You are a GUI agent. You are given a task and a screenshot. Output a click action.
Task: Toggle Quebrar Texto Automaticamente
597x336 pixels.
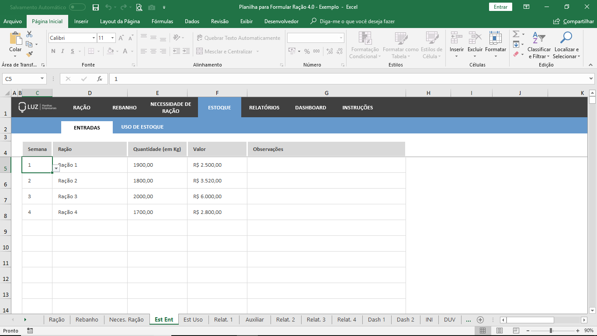(239, 38)
